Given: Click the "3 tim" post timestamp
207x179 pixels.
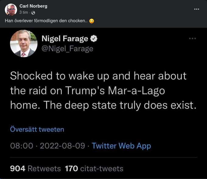Looking at the screenshot, I should [x=23, y=12].
